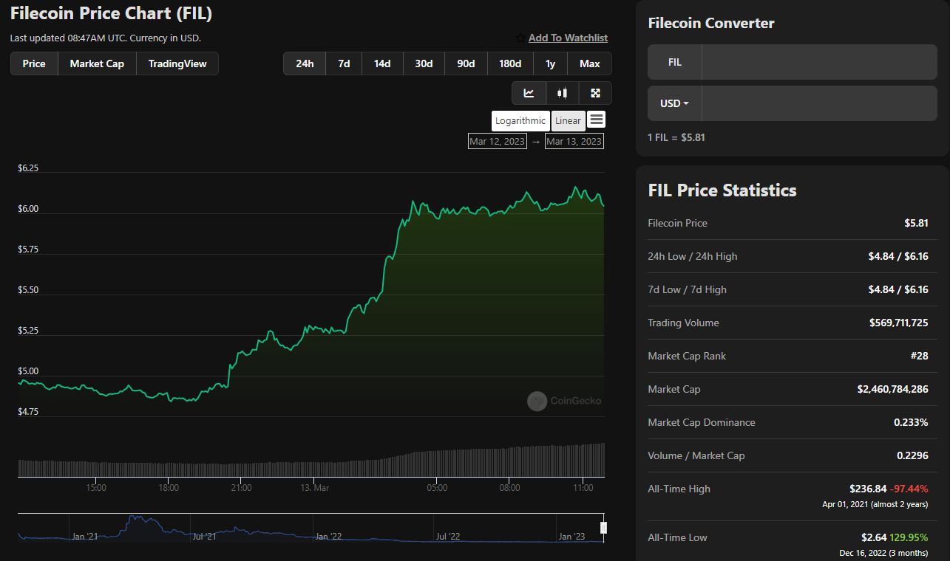This screenshot has height=561, width=950.
Task: Select Linear scale option
Action: (x=568, y=121)
